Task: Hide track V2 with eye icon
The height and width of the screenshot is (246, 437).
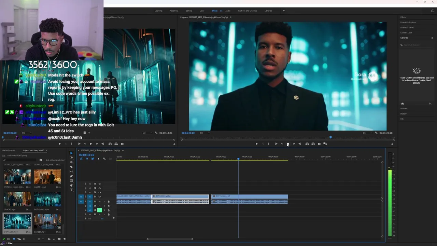Action: [100, 192]
